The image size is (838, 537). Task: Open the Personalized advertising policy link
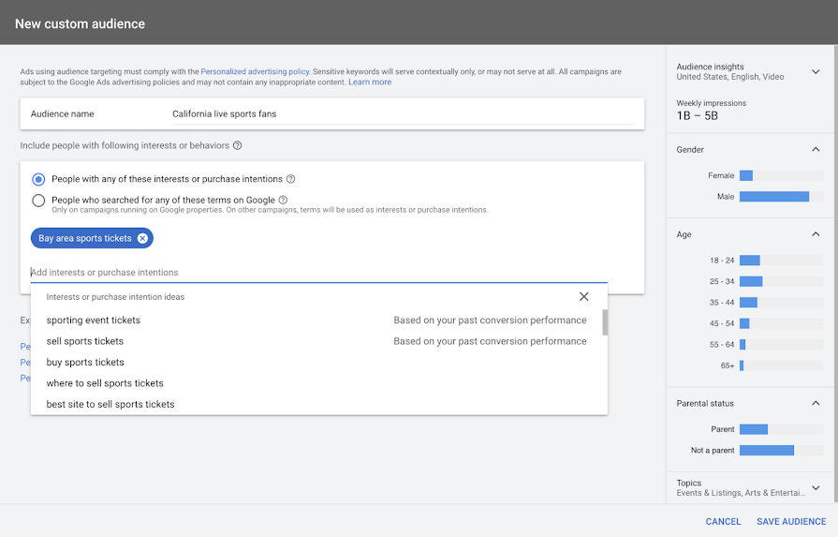click(x=255, y=71)
